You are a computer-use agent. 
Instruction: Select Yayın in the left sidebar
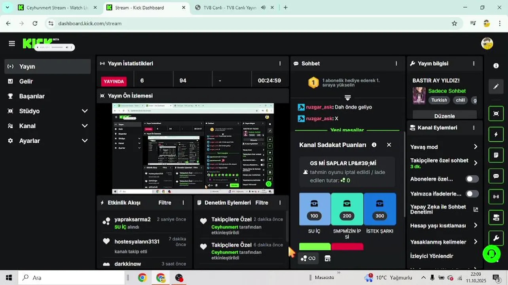coord(47,66)
